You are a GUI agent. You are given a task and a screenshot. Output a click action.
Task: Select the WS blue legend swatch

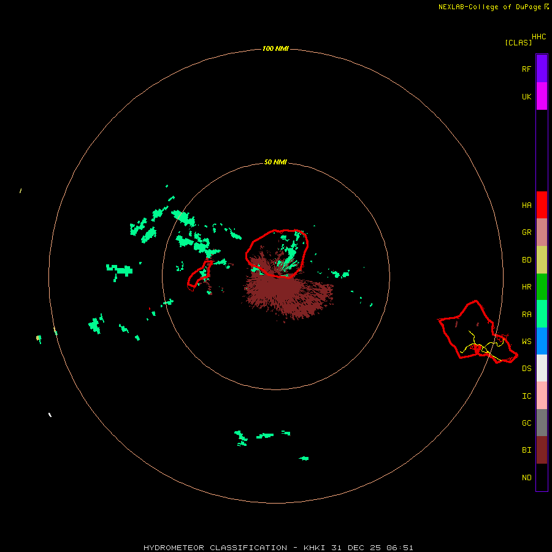click(542, 341)
